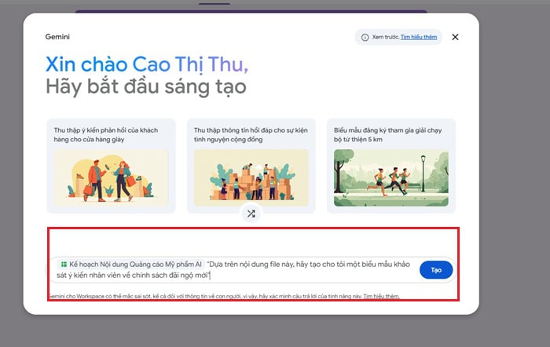Click the shoppers illustration image
Image resolution: width=550 pixels, height=347 pixels.
tap(111, 177)
